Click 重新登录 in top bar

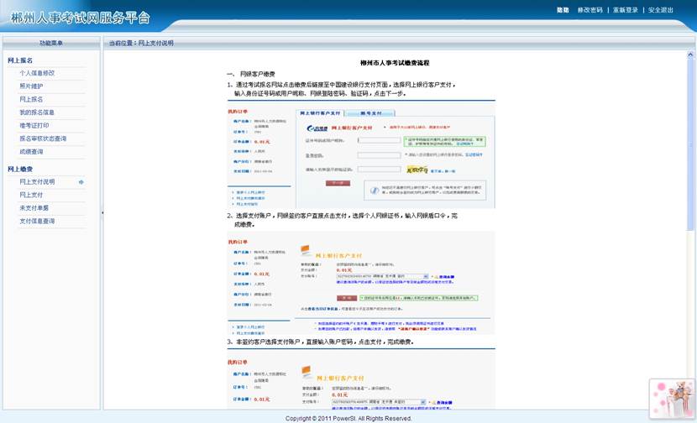(626, 10)
